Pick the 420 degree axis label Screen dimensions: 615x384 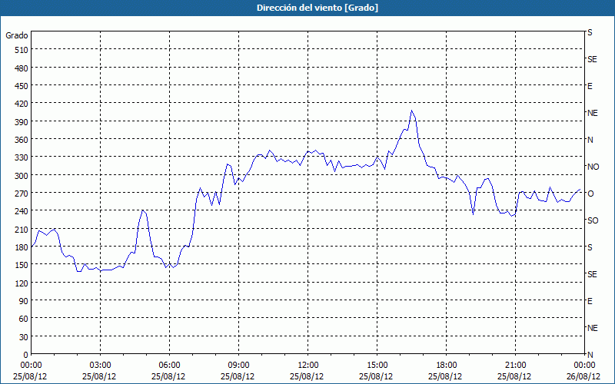click(22, 104)
